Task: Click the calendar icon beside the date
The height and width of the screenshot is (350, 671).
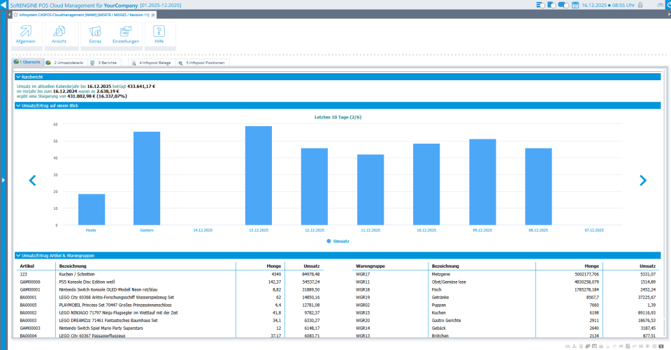Action: point(575,5)
